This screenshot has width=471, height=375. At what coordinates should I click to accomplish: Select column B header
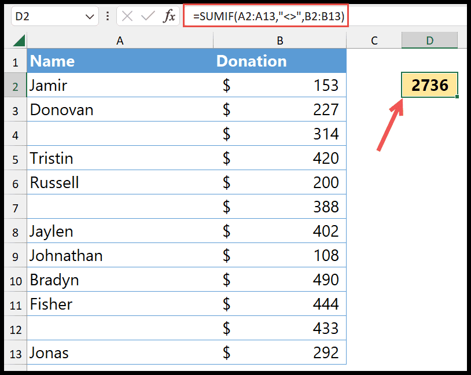(279, 41)
